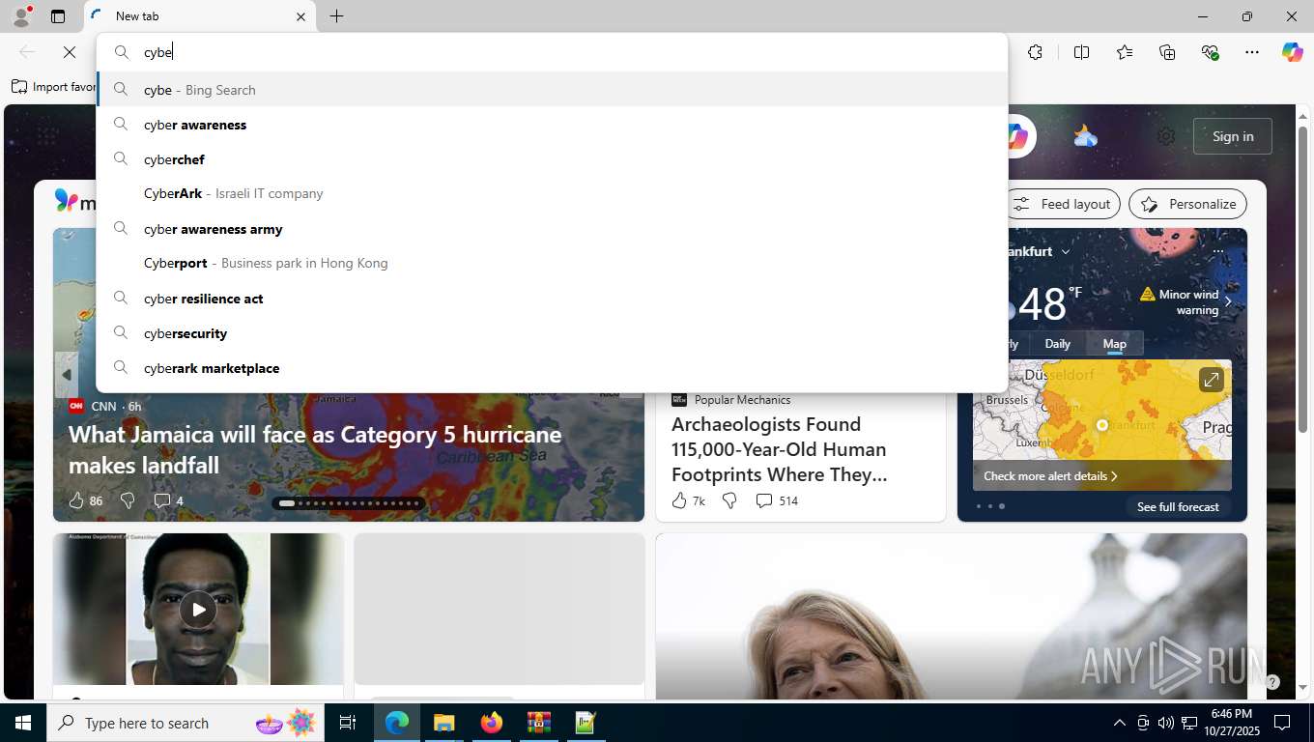1314x742 pixels.
Task: Close the New tab tab
Action: [300, 16]
